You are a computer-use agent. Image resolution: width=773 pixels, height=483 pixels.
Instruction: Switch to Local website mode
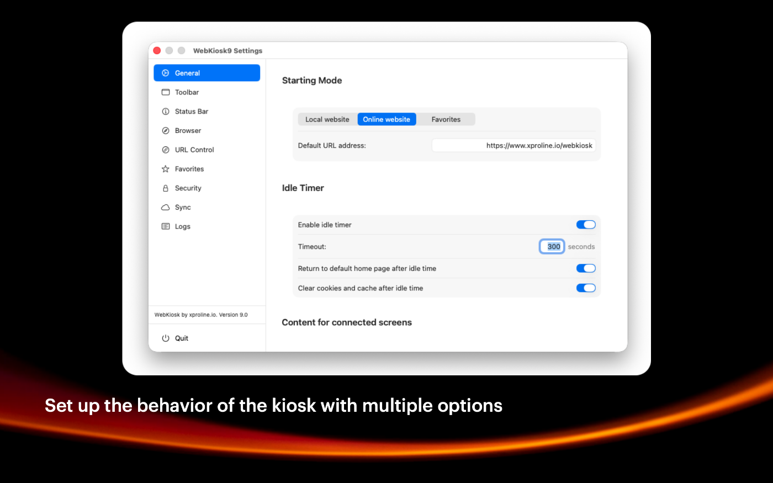tap(327, 119)
